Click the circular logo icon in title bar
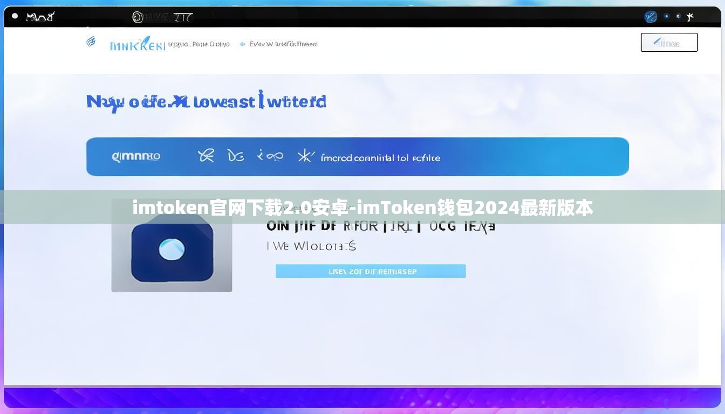The height and width of the screenshot is (414, 725). coord(138,17)
